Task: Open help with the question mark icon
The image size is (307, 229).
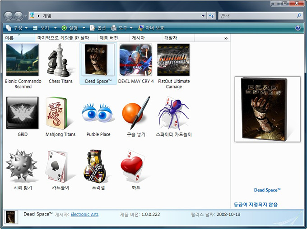Action: point(298,28)
